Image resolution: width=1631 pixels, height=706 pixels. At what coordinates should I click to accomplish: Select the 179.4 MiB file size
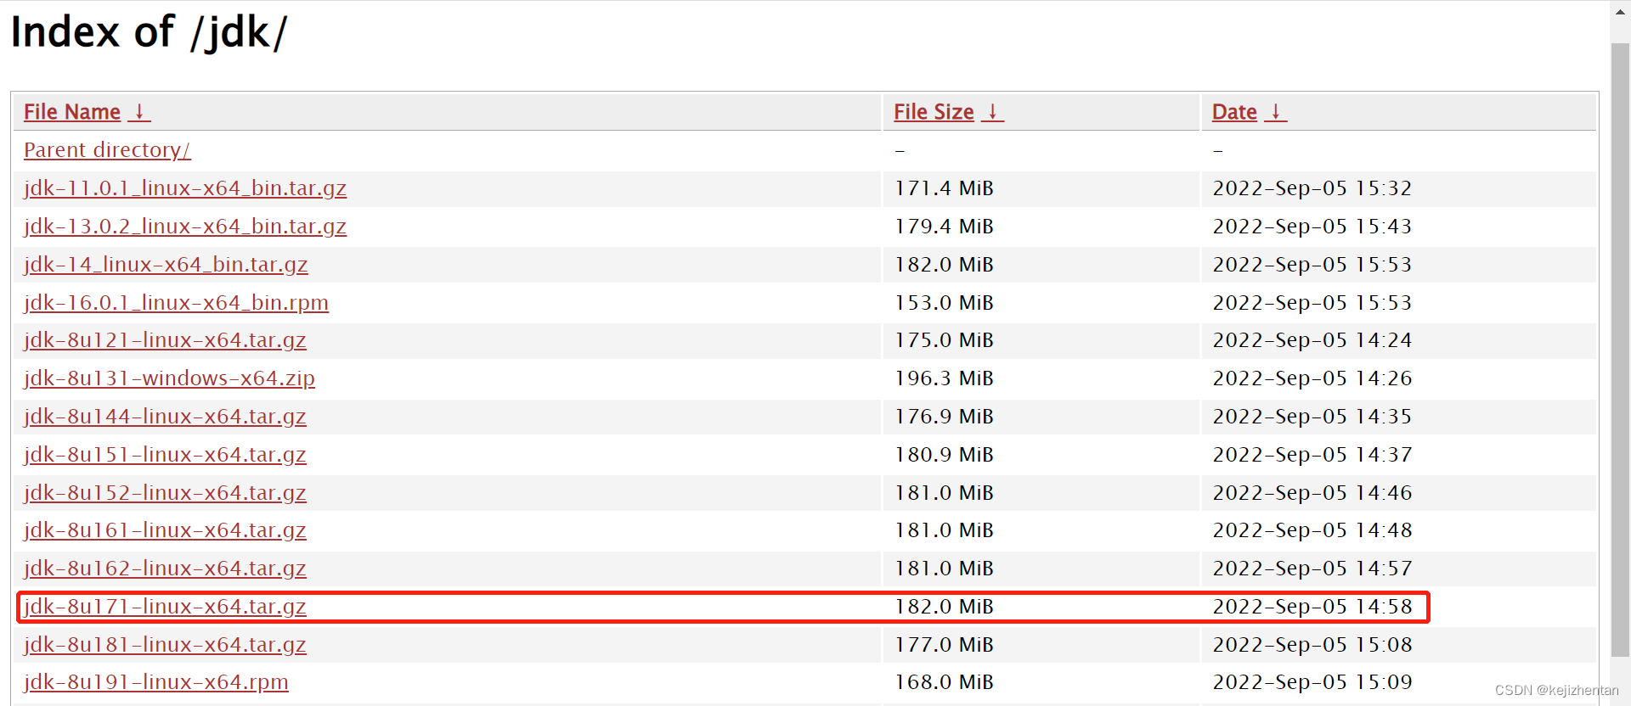(x=944, y=227)
